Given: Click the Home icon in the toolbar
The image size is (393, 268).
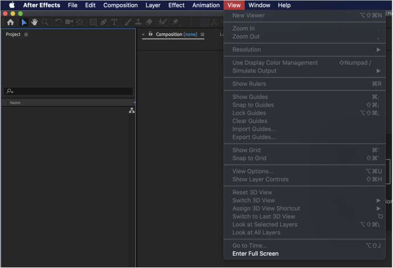Looking at the screenshot, I should [x=10, y=22].
